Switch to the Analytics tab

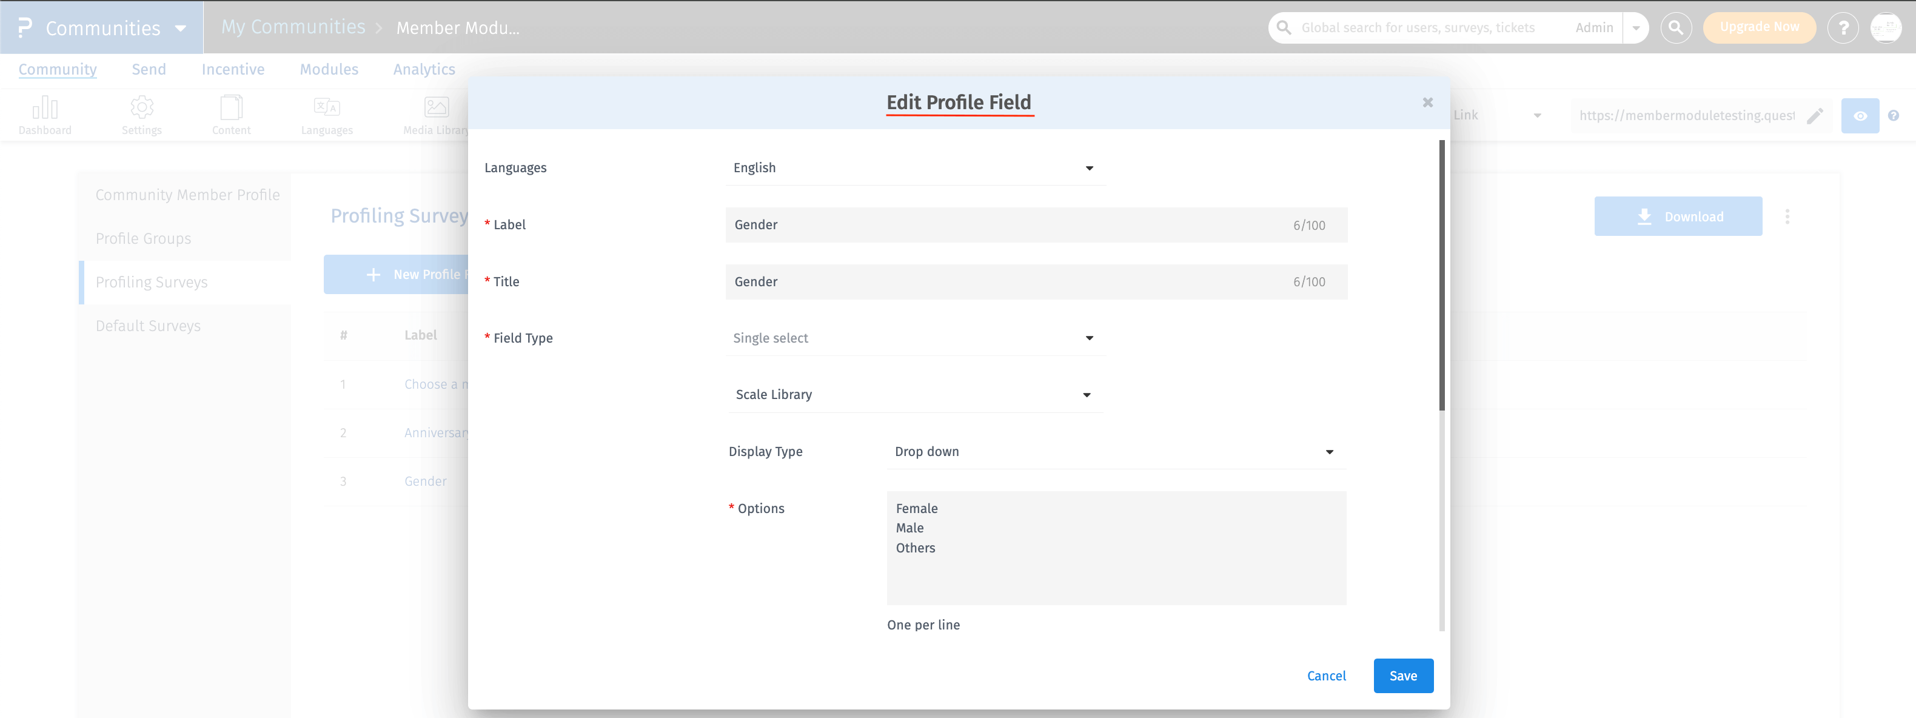424,69
